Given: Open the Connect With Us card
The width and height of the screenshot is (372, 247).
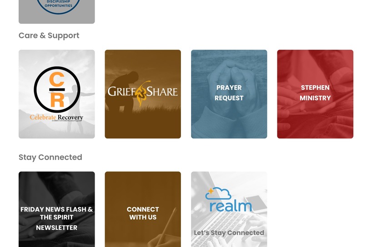Looking at the screenshot, I should 143,209.
